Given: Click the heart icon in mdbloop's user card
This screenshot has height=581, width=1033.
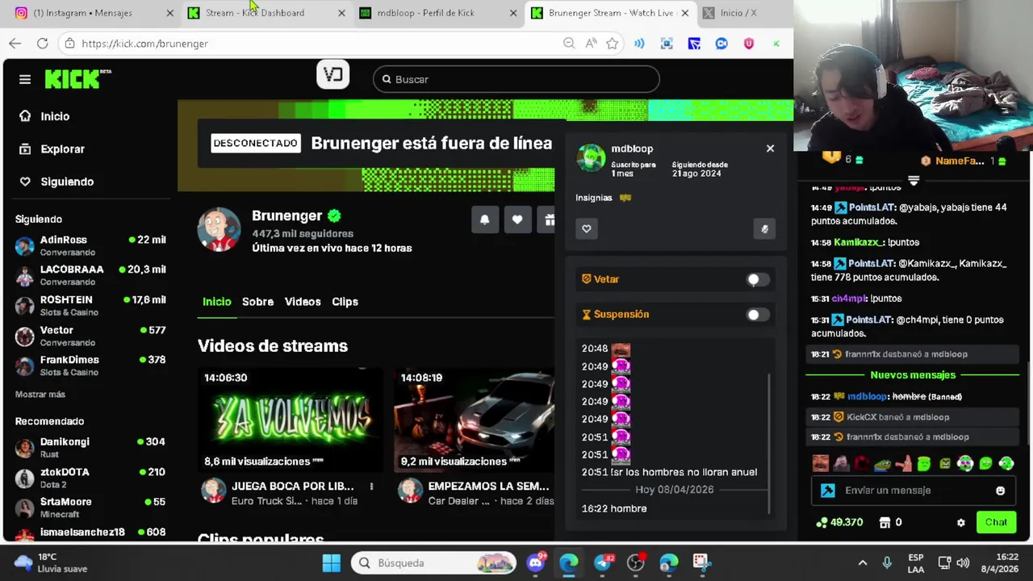Looking at the screenshot, I should (587, 228).
